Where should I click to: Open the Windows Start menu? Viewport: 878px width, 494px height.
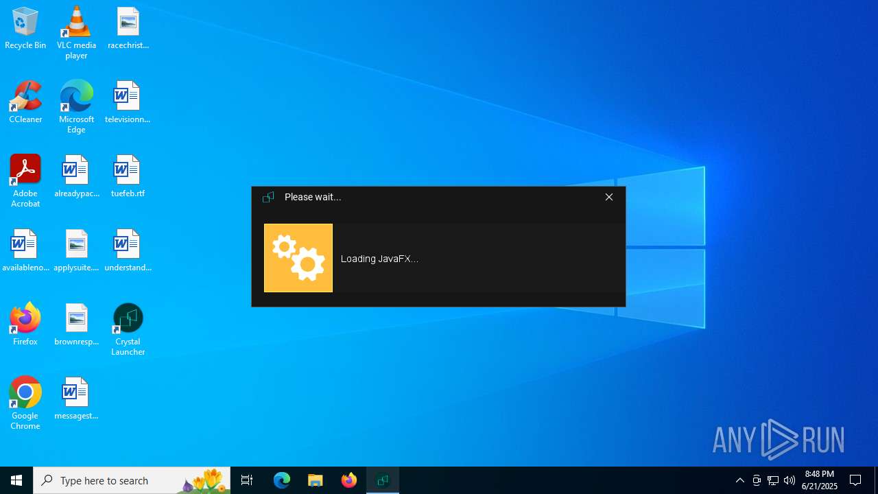(16, 480)
